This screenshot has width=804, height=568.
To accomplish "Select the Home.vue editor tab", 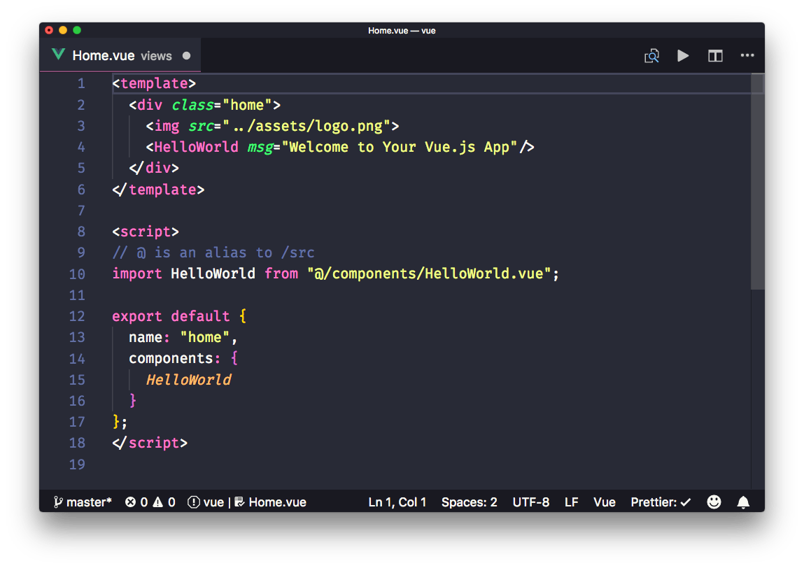I will pos(105,55).
